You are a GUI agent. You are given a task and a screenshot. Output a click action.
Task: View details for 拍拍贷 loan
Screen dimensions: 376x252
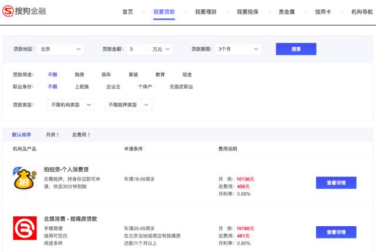pos(336,183)
